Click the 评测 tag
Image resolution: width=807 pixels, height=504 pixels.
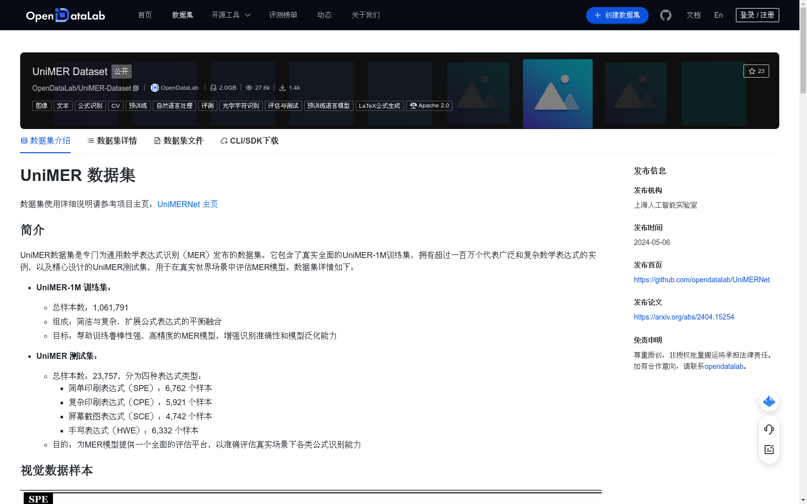208,106
